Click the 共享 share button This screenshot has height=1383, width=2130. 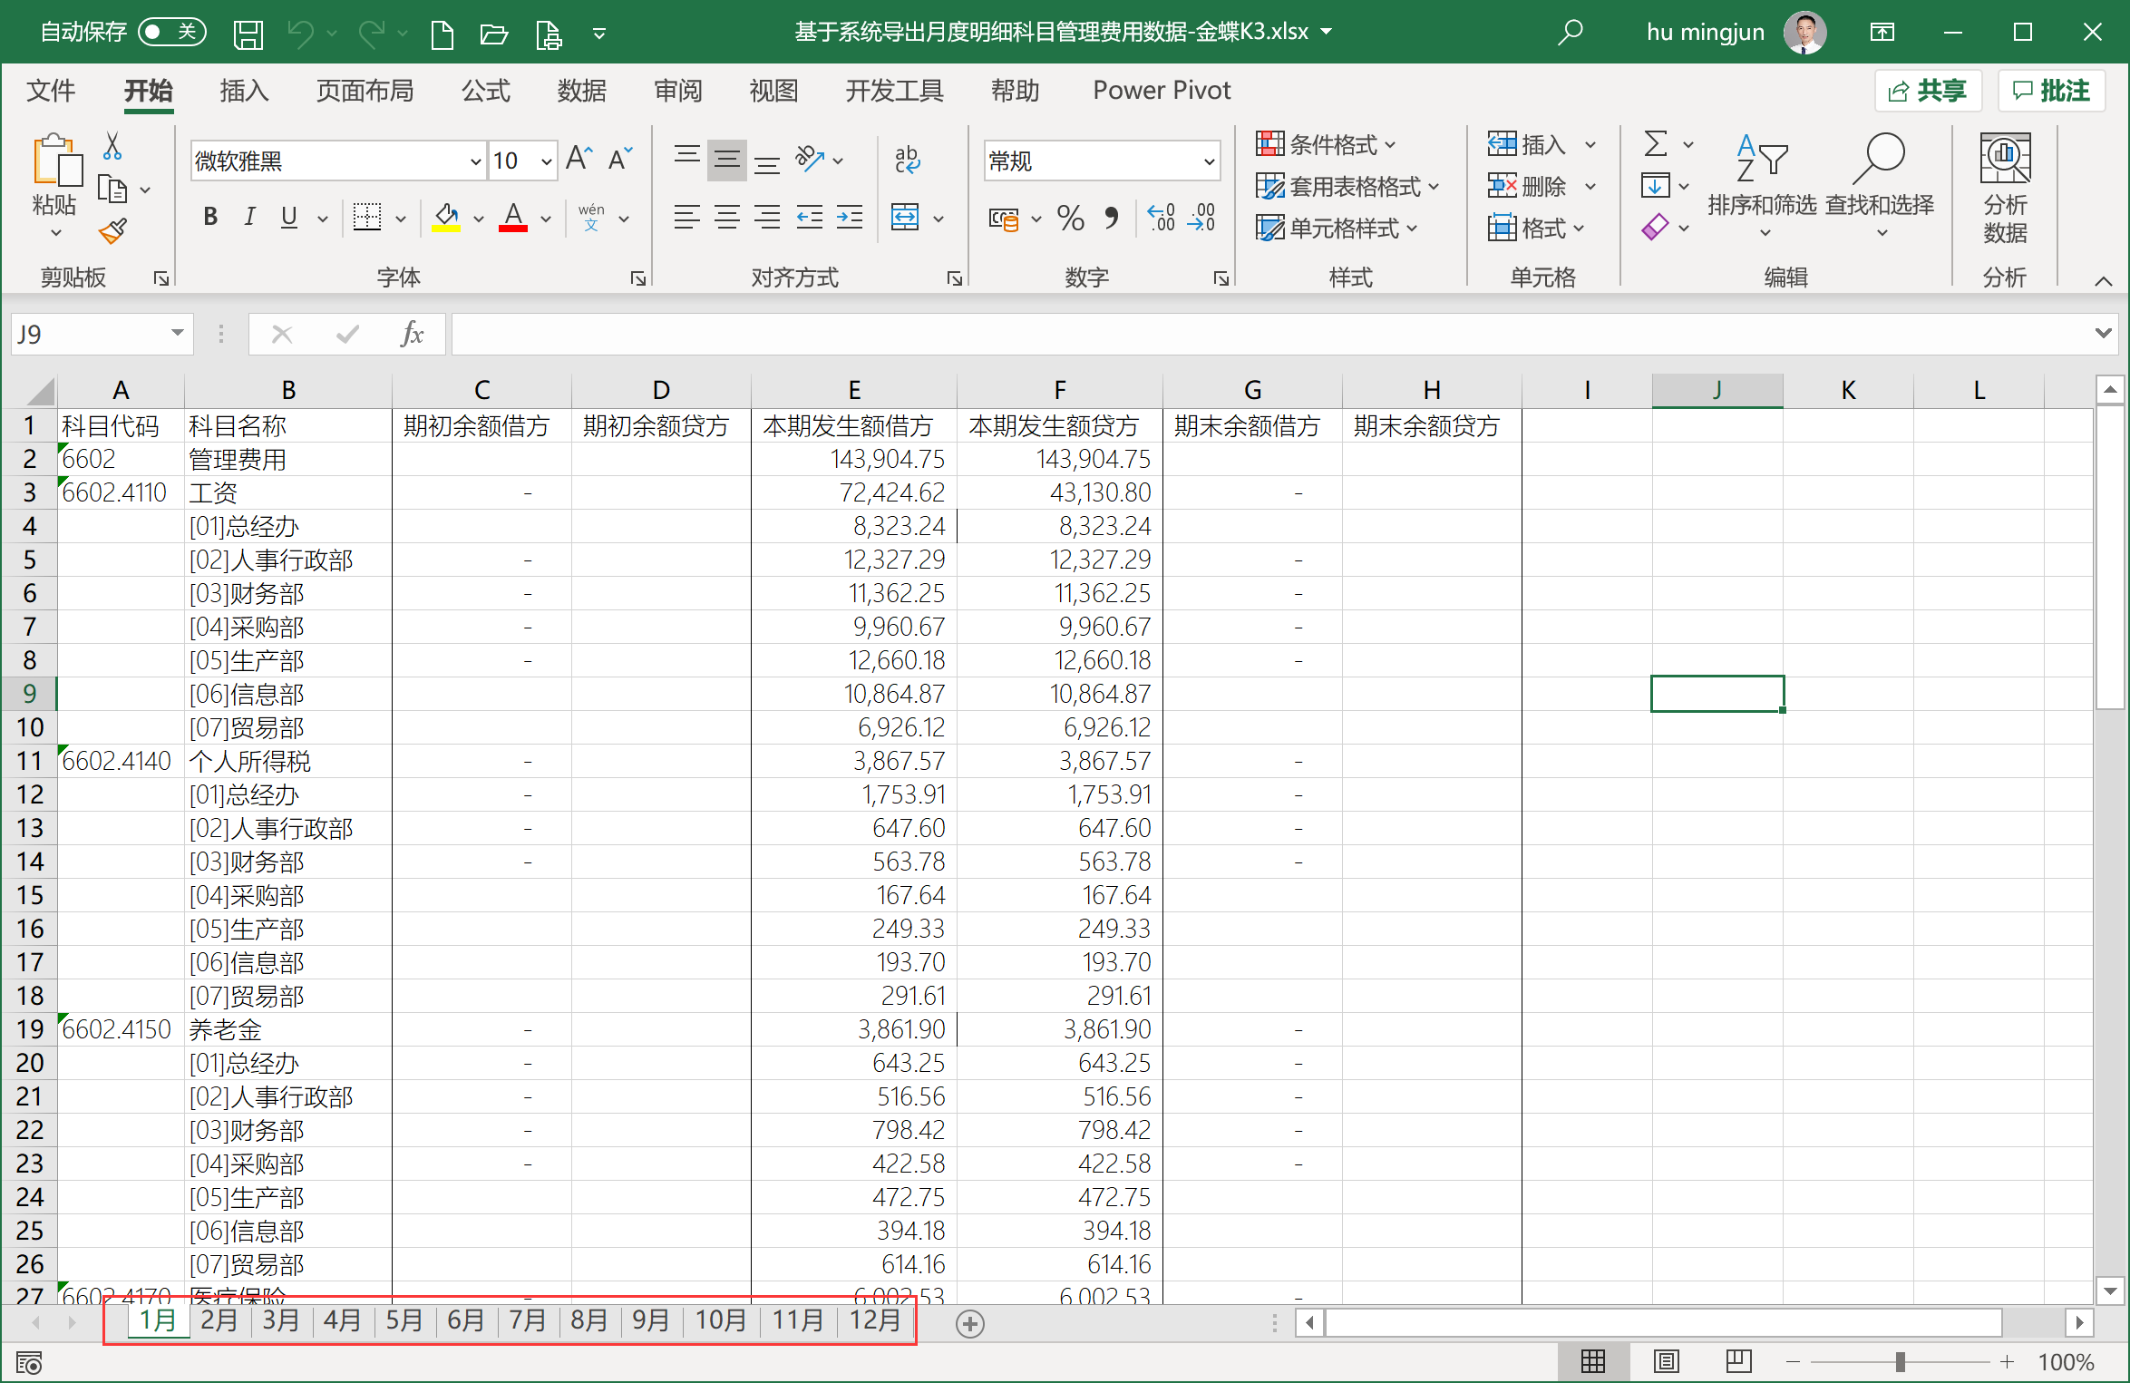(x=1927, y=91)
